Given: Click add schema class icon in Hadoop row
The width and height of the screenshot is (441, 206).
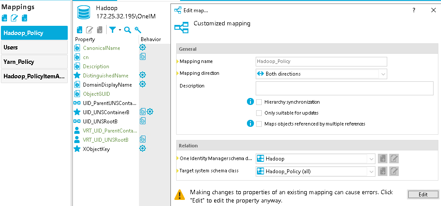Looking at the screenshot, I should pyautogui.click(x=382, y=159).
